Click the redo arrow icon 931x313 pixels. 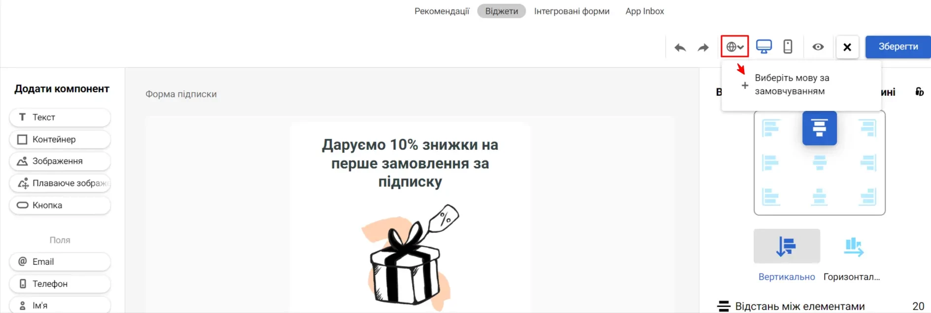pyautogui.click(x=703, y=47)
